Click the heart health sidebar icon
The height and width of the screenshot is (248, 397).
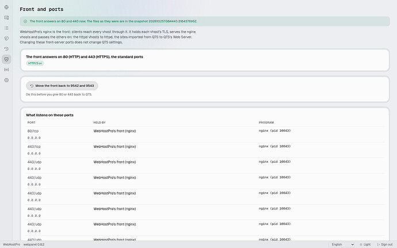click(x=6, y=39)
